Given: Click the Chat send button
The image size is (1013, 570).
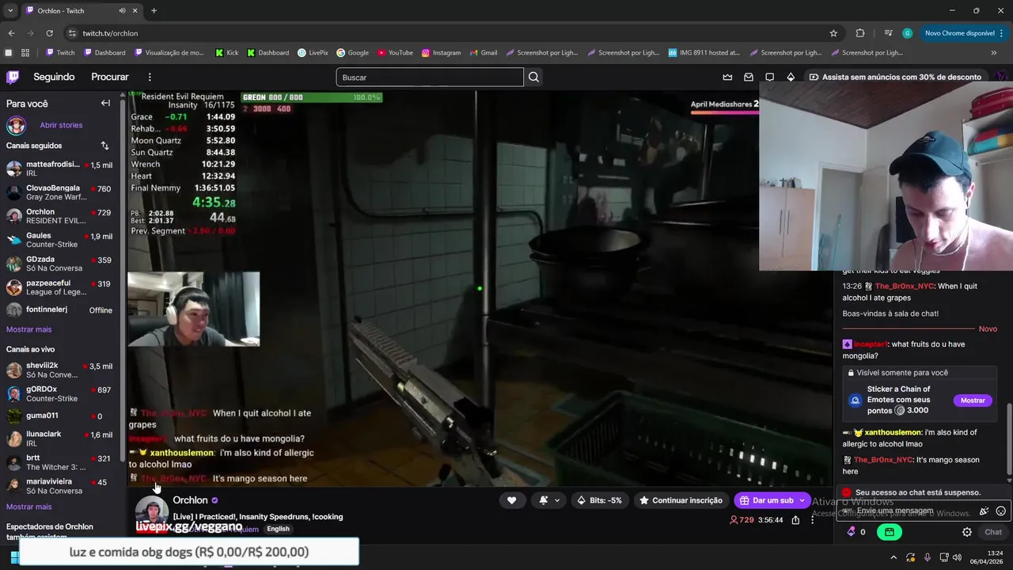Looking at the screenshot, I should pos(993,532).
